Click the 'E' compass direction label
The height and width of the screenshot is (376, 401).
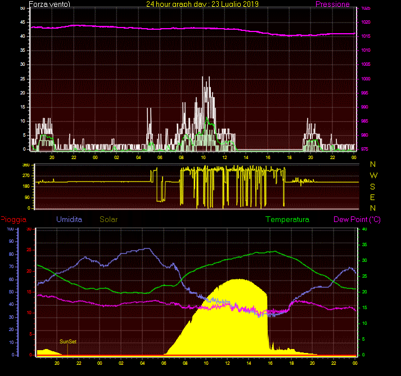373,197
